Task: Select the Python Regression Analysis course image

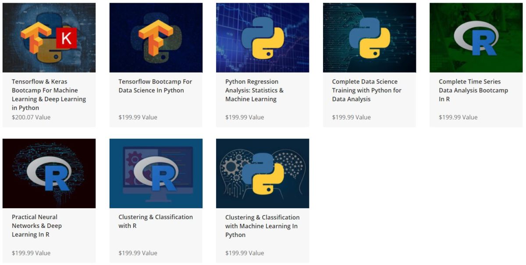Action: 263,37
